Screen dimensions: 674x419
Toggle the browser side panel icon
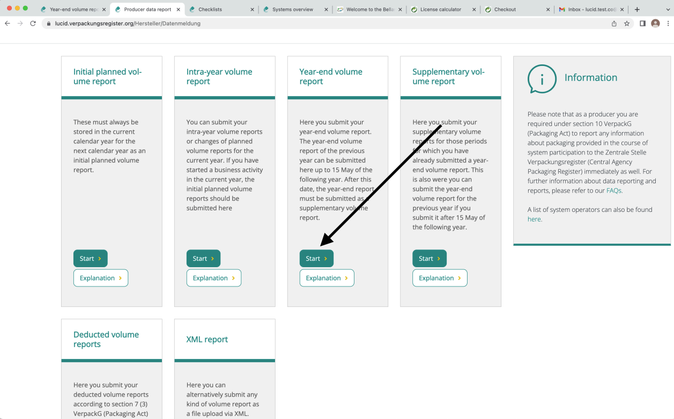point(642,24)
